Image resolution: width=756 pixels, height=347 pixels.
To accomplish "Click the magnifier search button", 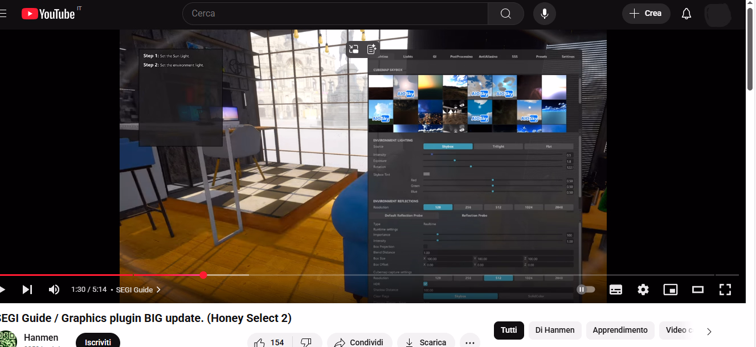I will (x=506, y=14).
